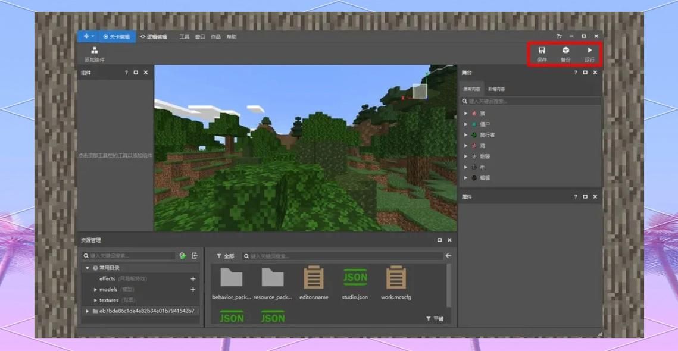Click the title bar help question-mark icon
Viewport: 678px width, 351px height.
(559, 36)
